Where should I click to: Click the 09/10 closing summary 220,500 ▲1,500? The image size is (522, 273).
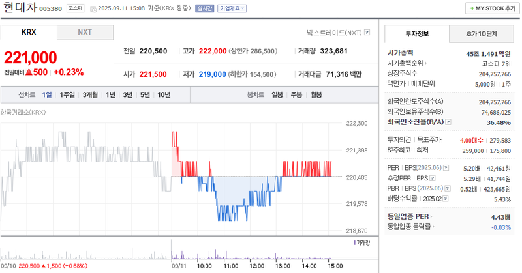click(53, 266)
